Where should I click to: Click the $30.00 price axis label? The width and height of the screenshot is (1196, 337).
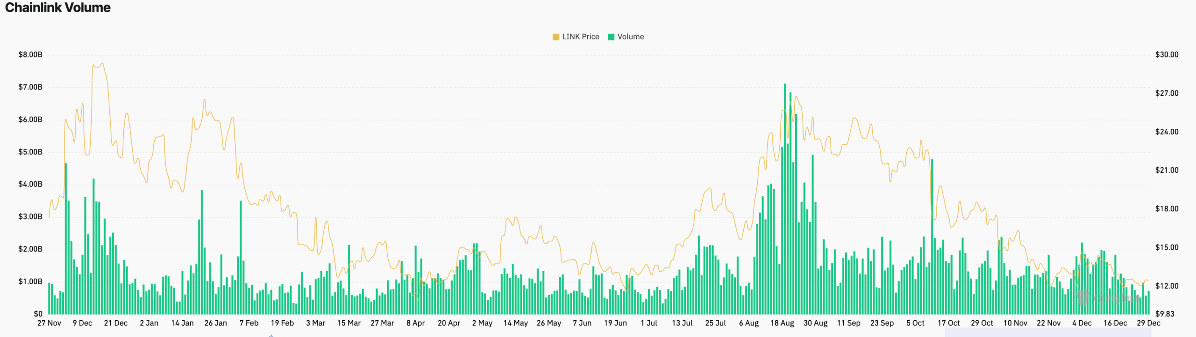tap(1167, 55)
